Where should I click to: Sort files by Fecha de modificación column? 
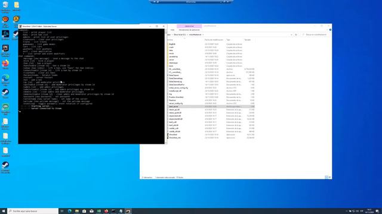click(x=214, y=40)
